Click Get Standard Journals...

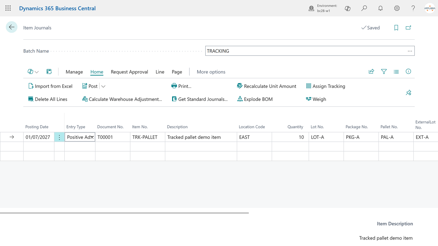point(199,99)
